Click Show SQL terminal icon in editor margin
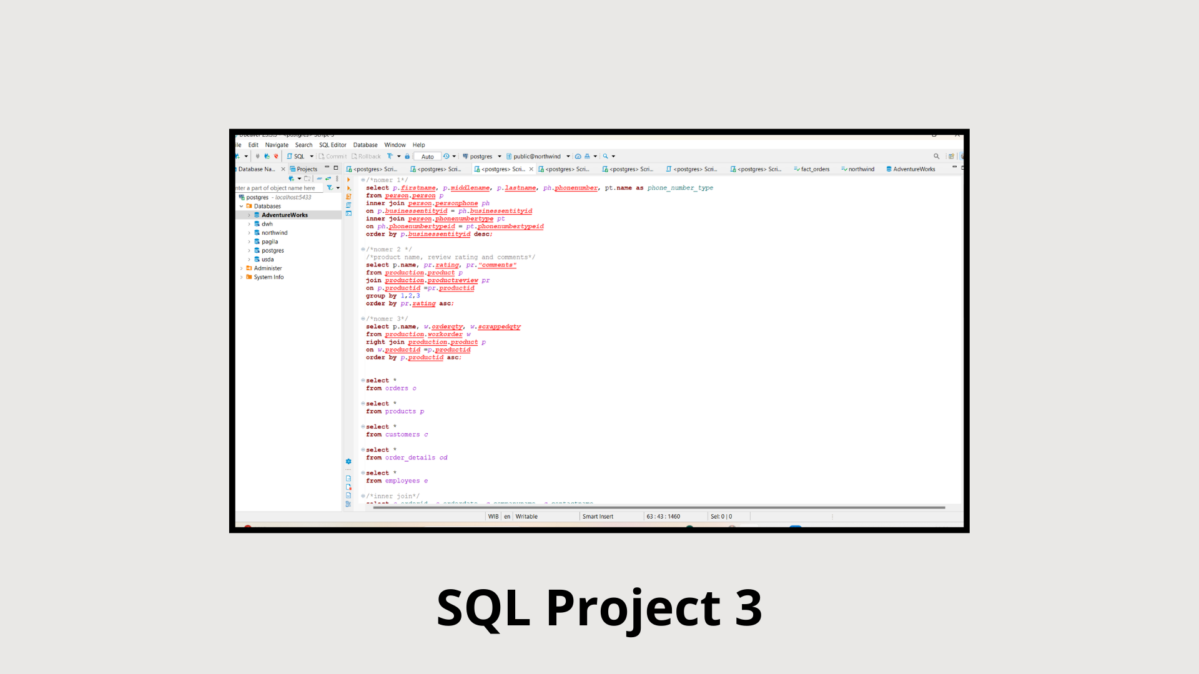This screenshot has height=674, width=1199. 348,213
